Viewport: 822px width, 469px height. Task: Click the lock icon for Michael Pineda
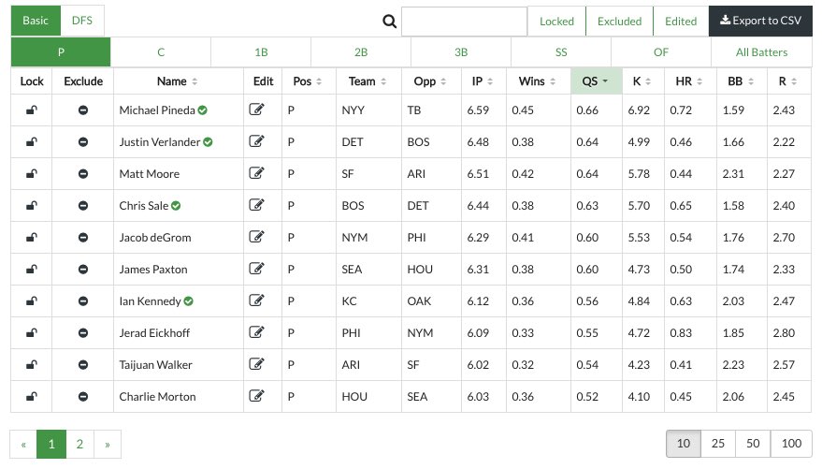(32, 110)
